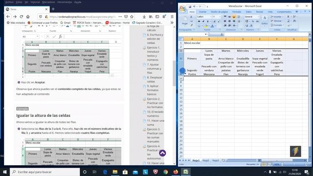The height and width of the screenshot is (176, 313).
Task: Open the '9. Aplicar formatos básicos' sidebar link
Action: click(153, 90)
